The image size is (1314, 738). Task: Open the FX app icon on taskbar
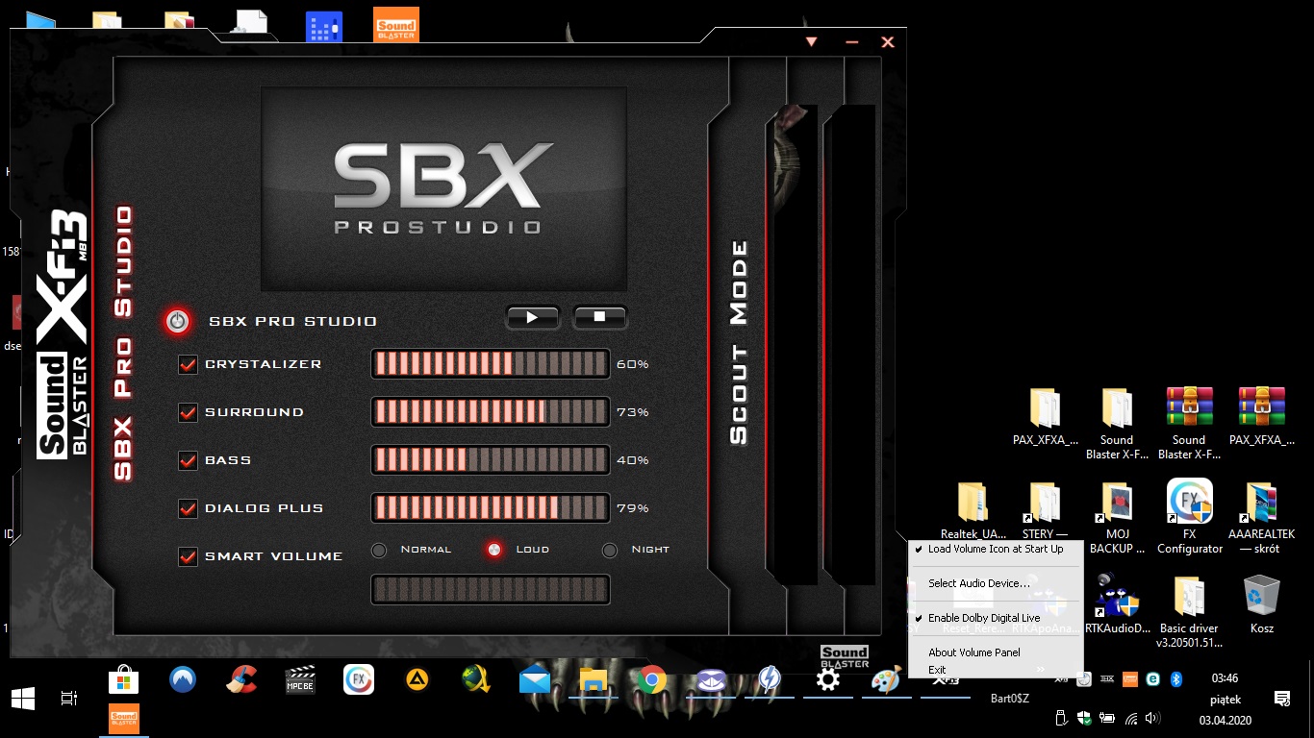click(359, 680)
